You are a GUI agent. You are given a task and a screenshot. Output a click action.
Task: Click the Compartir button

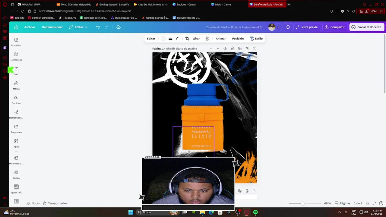[334, 27]
